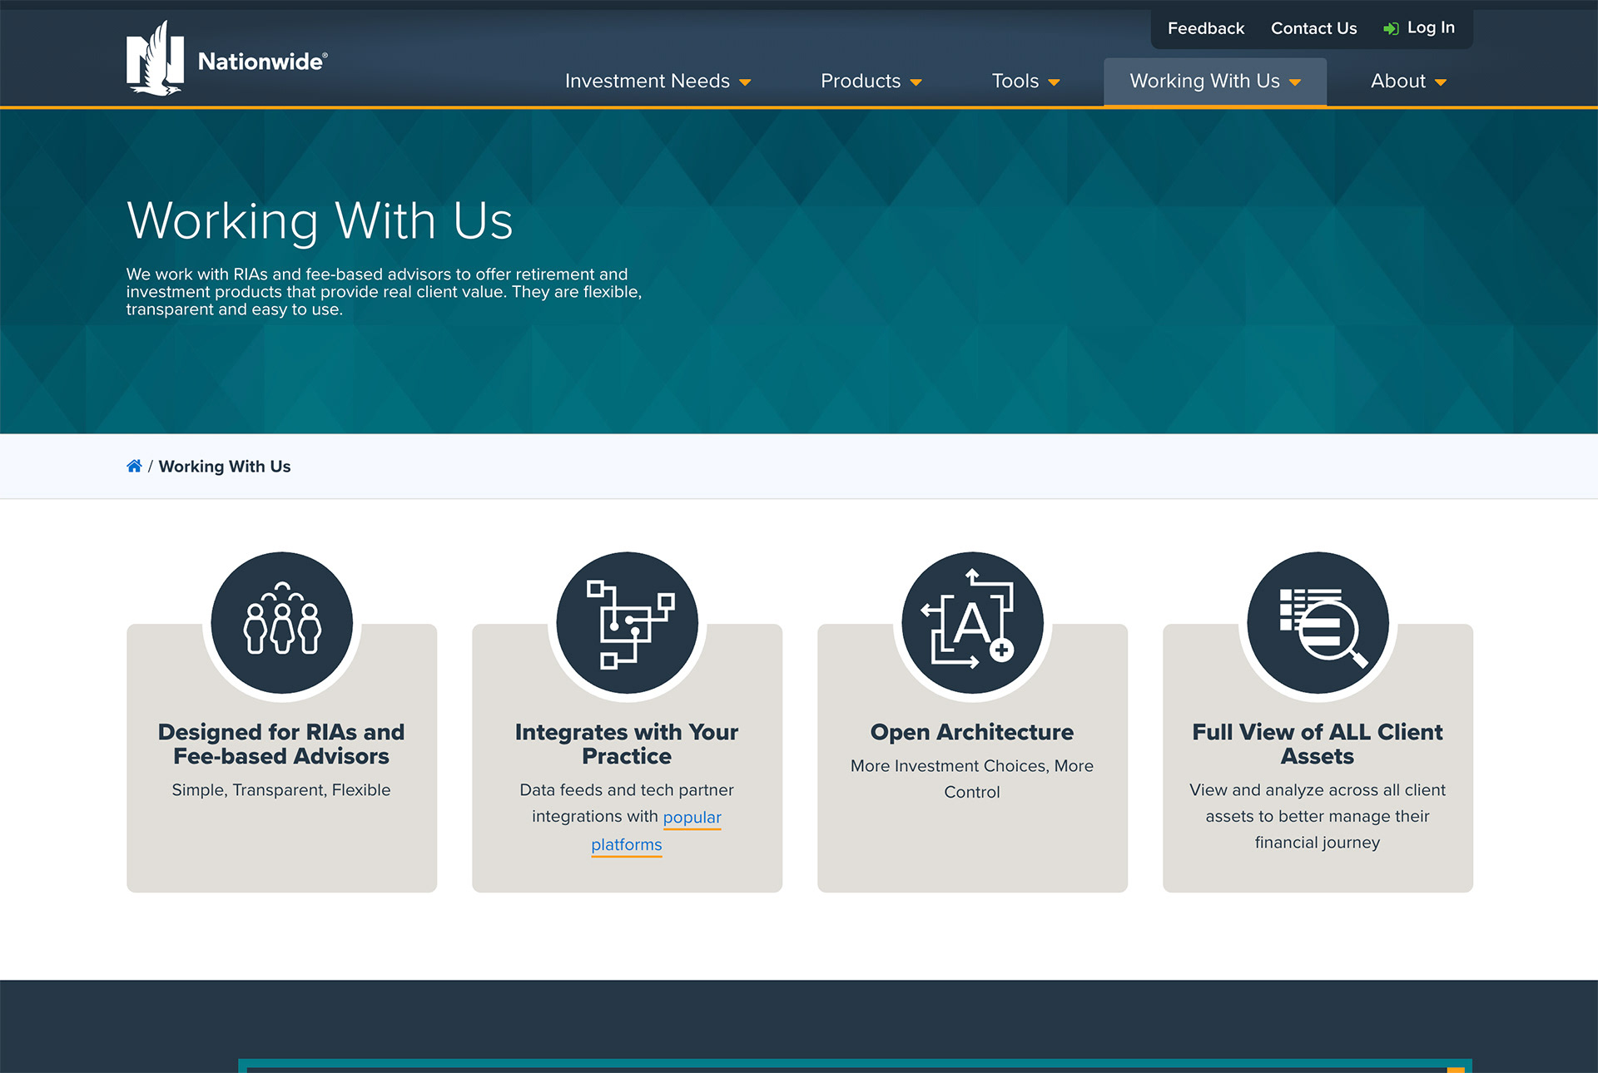
Task: Click the flowchart integration circle icon
Action: [x=627, y=623]
